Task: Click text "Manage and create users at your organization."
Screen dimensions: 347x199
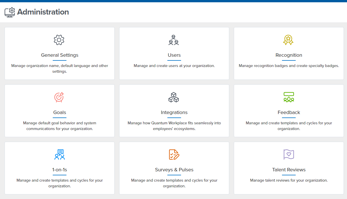Action: [x=174, y=66]
